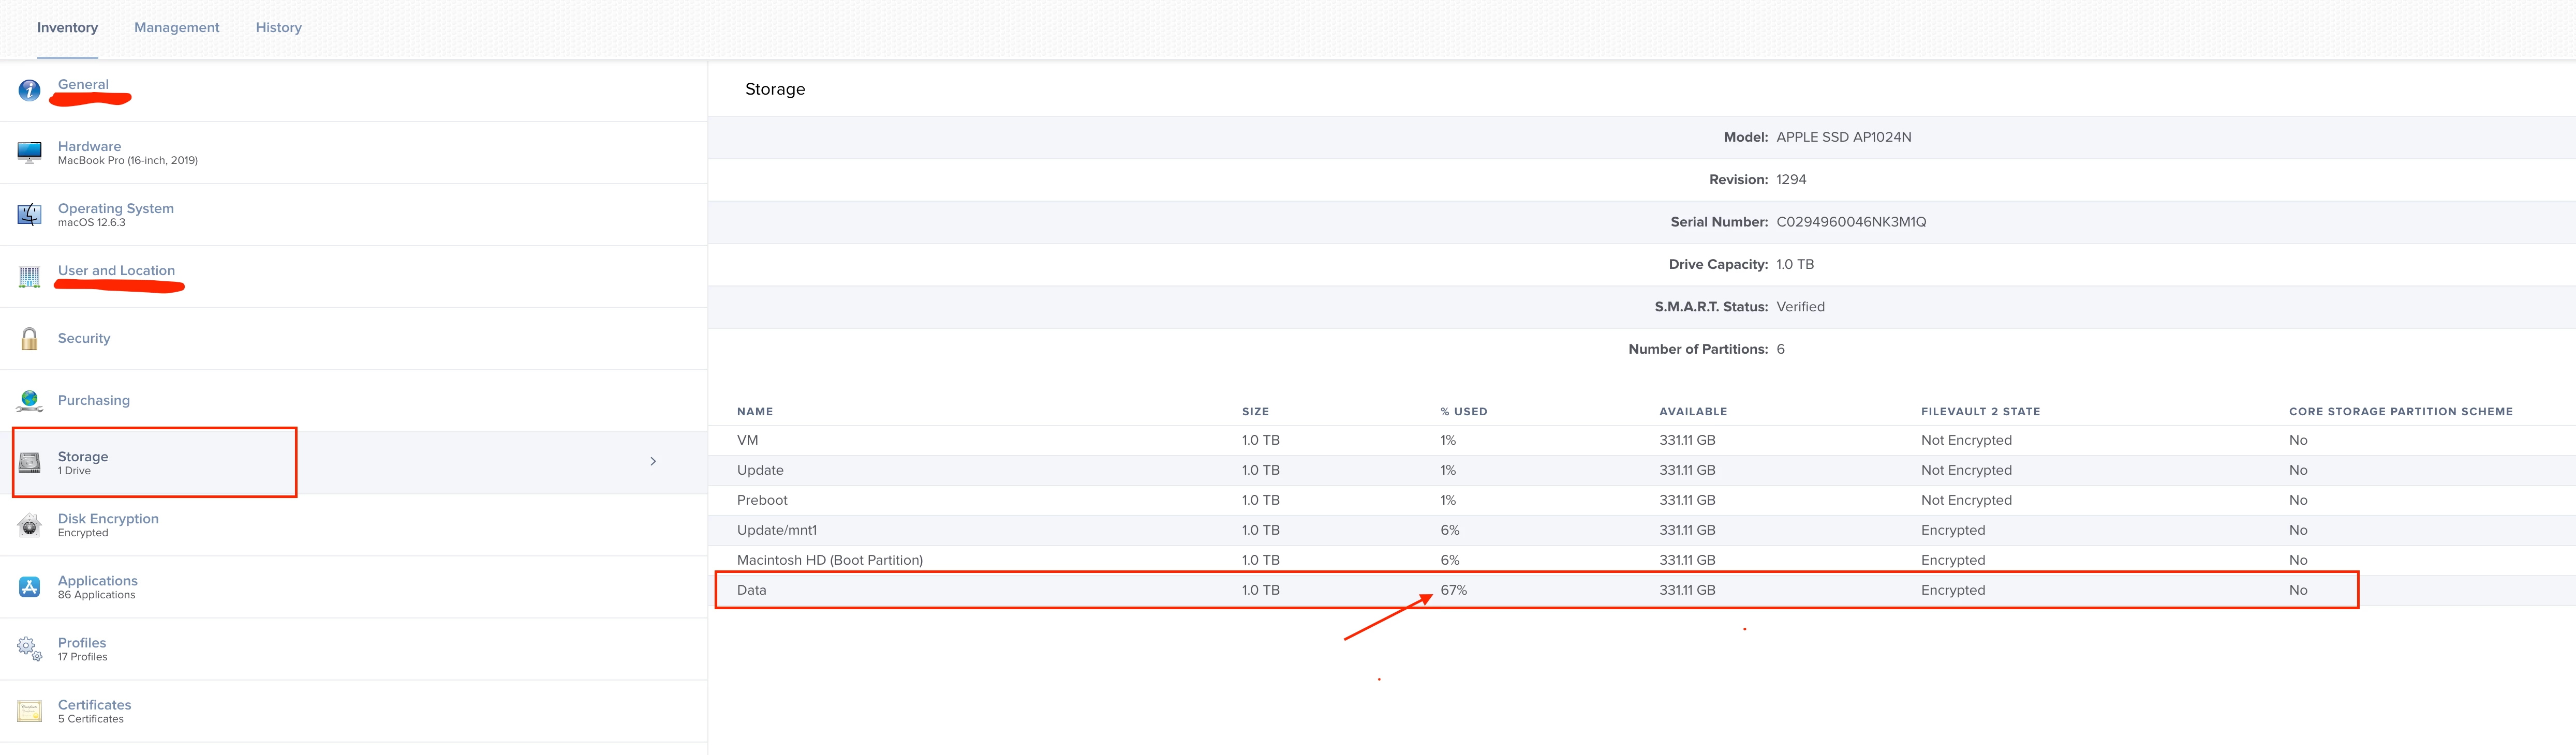Open the User and Location link
2576x755 pixels.
tap(116, 270)
